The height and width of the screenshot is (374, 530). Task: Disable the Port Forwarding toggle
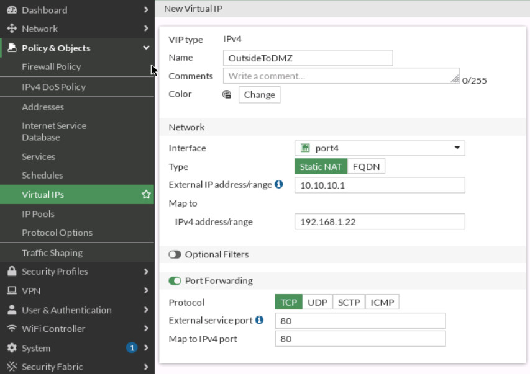coord(175,281)
